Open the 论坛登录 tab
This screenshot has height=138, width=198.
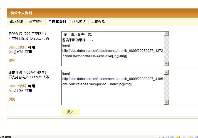pyautogui.click(x=17, y=21)
